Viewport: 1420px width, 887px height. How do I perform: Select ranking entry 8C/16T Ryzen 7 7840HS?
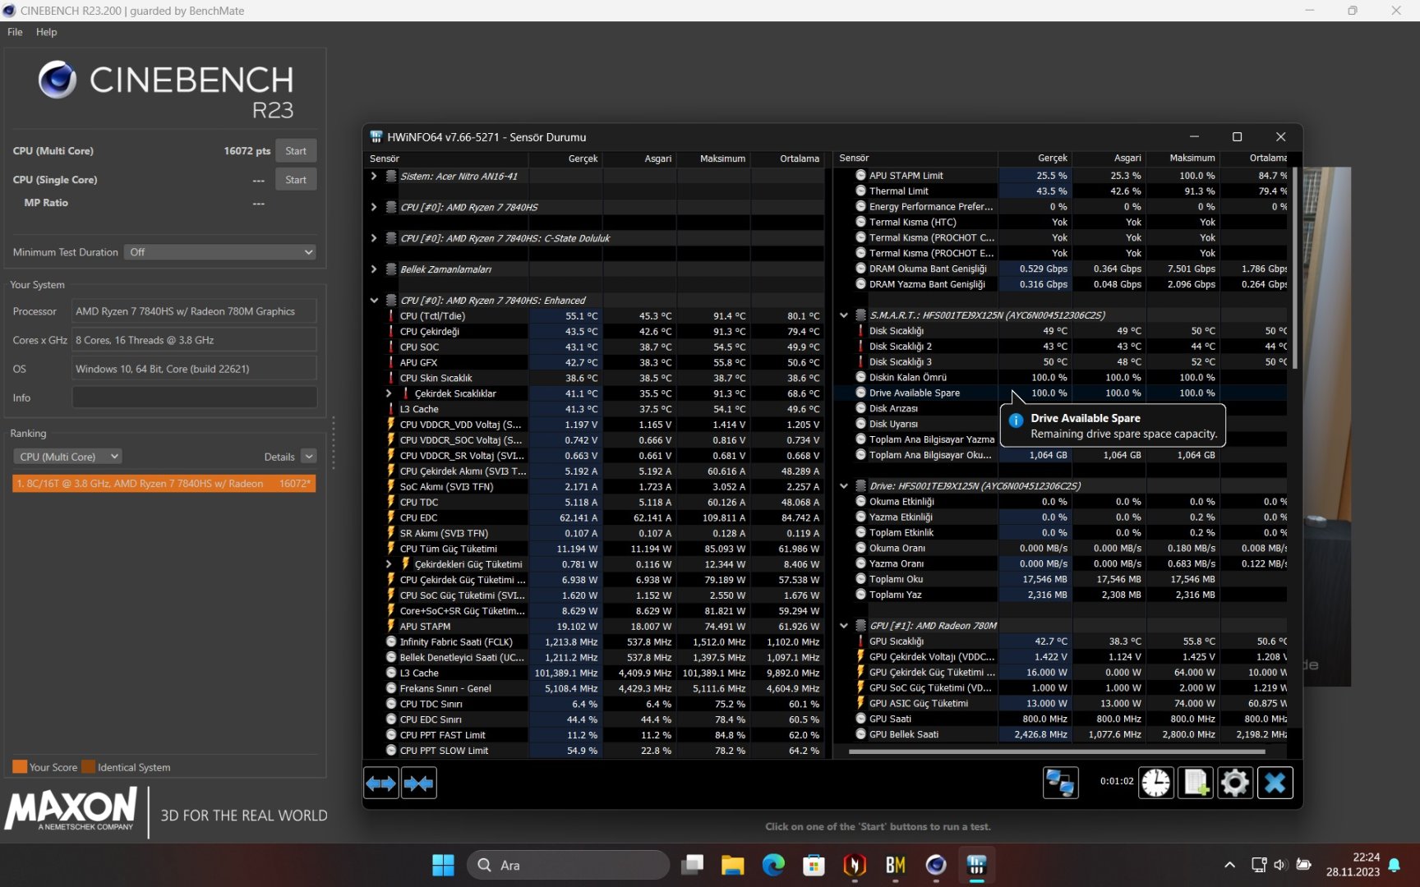(x=164, y=484)
